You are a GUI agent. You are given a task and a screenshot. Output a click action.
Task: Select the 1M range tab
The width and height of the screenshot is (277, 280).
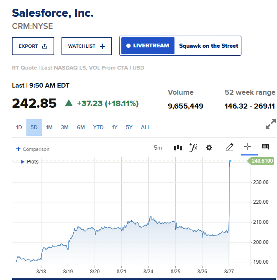[49, 127]
